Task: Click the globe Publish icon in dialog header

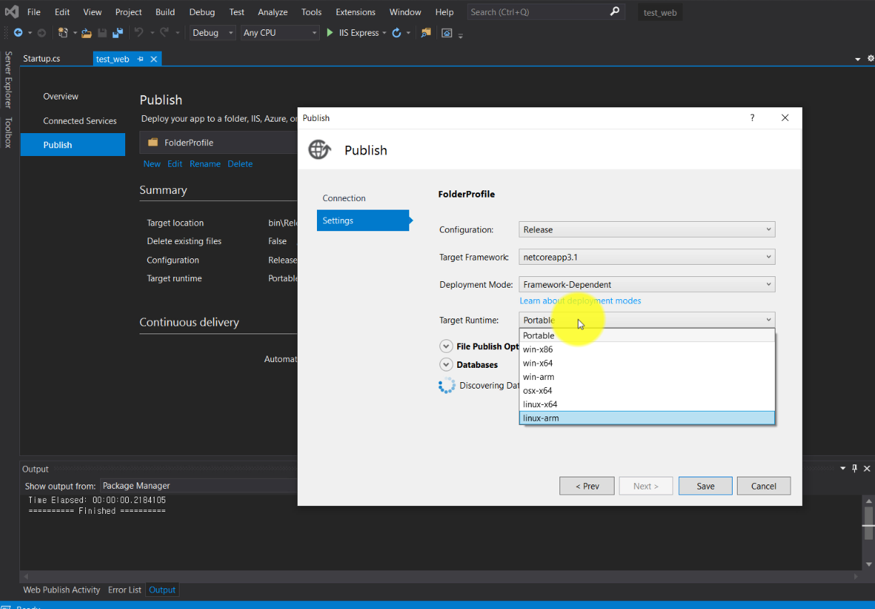Action: pyautogui.click(x=319, y=150)
